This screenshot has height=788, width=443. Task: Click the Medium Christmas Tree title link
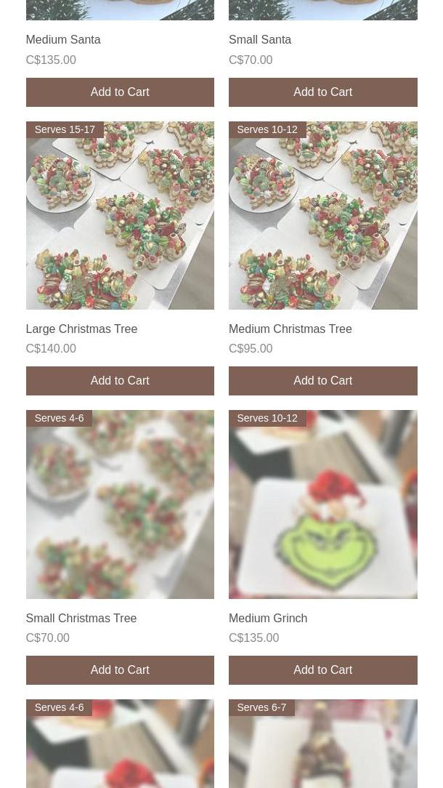pyautogui.click(x=290, y=329)
